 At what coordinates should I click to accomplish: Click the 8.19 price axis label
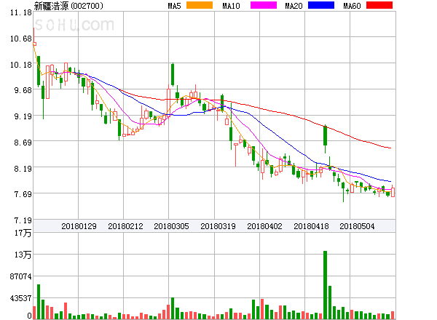tap(23, 168)
